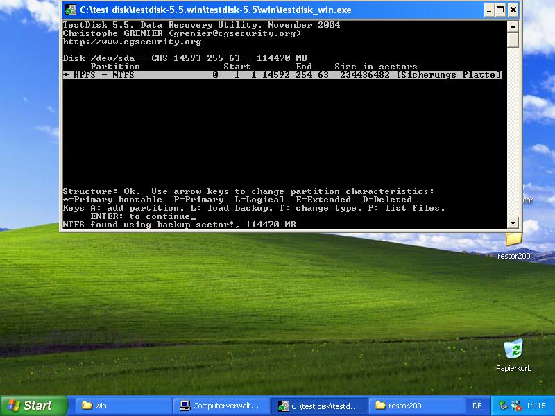Close the testdisk_win.exe console window

(513, 10)
